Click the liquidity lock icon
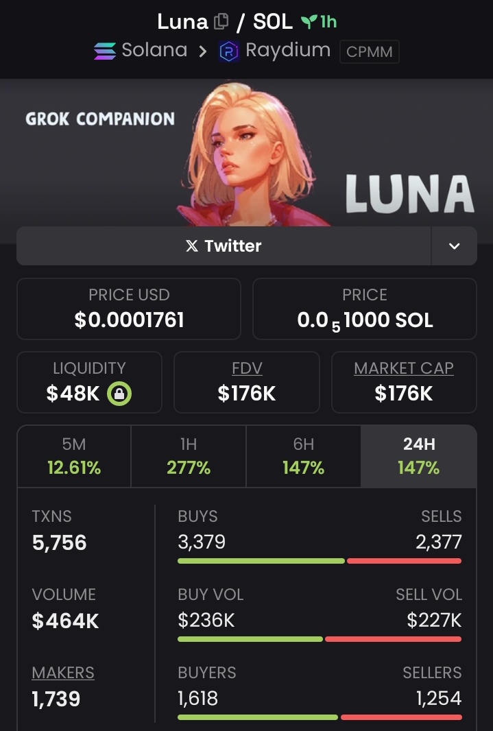493x731 pixels. pos(119,394)
